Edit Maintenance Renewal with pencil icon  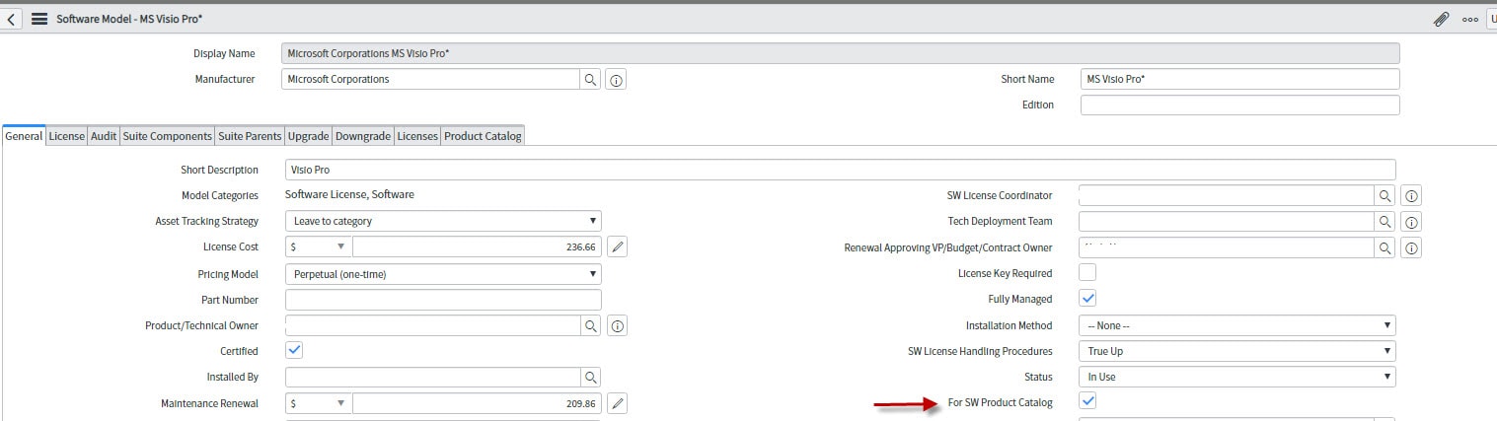click(617, 402)
